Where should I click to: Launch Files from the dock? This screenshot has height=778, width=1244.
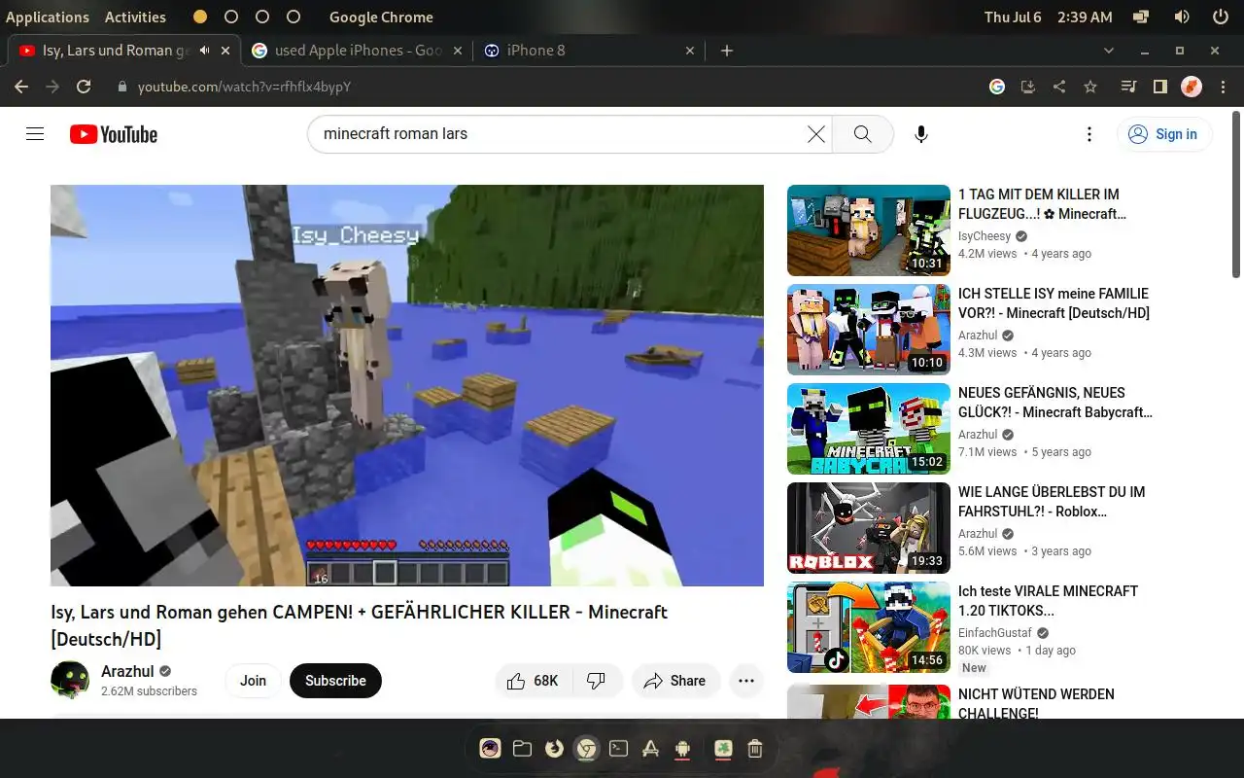[x=522, y=748]
